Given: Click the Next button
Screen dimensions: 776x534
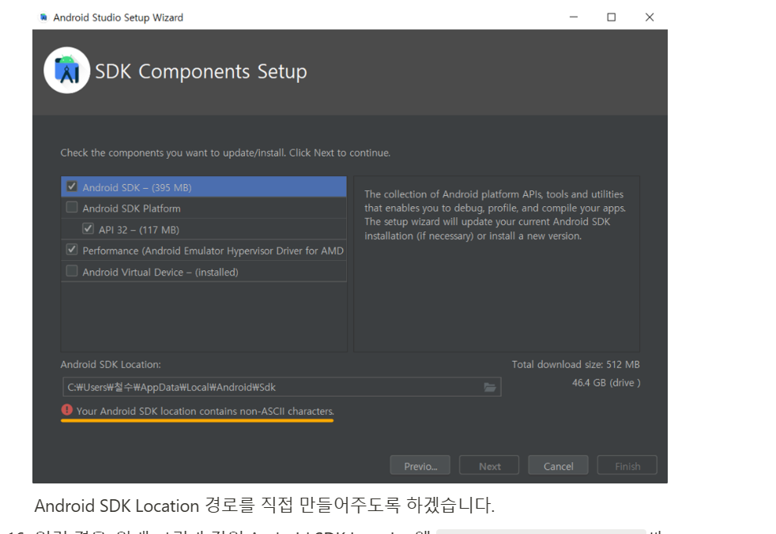Looking at the screenshot, I should point(489,466).
